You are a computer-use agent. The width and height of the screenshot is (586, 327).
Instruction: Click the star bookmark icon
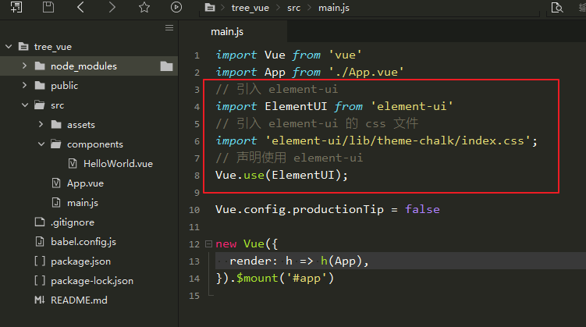click(x=144, y=7)
